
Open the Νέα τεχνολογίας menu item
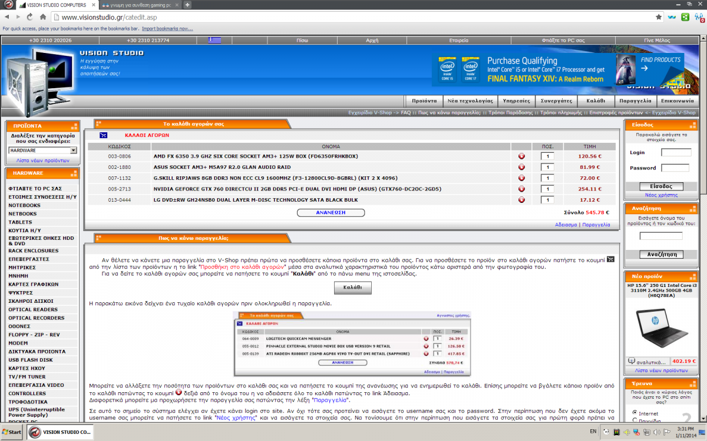470,101
